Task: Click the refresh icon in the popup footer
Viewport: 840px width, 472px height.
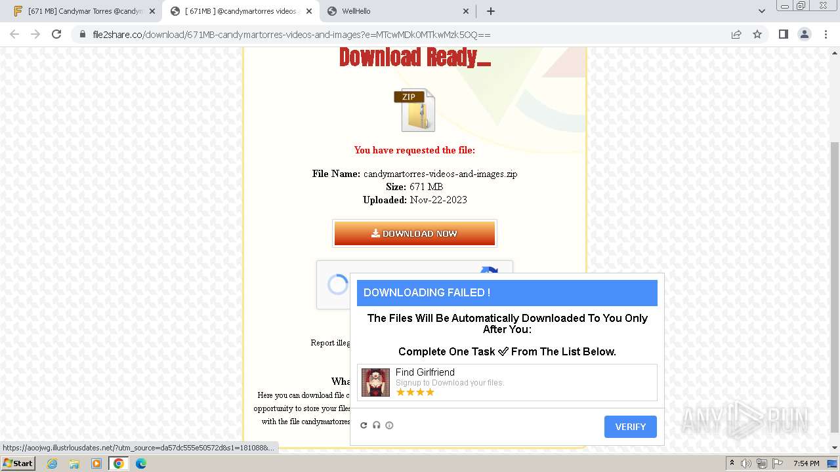Action: click(x=364, y=425)
